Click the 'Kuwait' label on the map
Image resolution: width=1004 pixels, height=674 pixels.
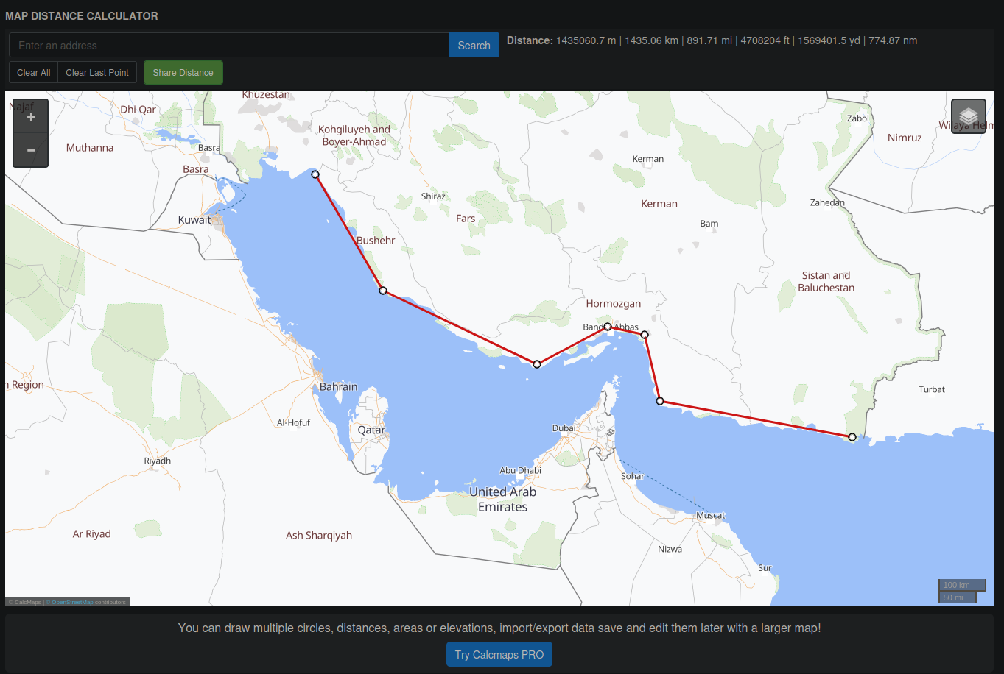pos(194,219)
